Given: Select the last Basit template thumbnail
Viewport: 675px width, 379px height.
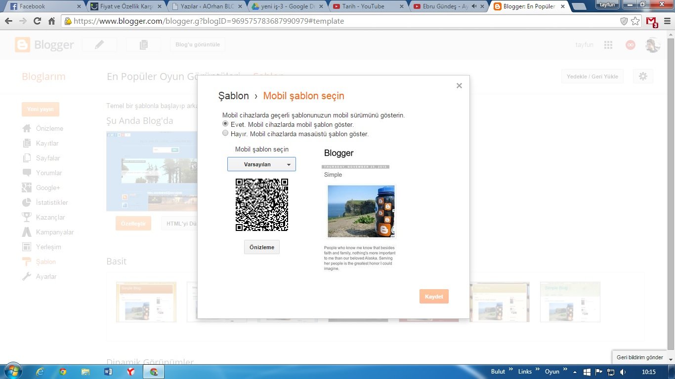Looking at the screenshot, I should (570, 302).
